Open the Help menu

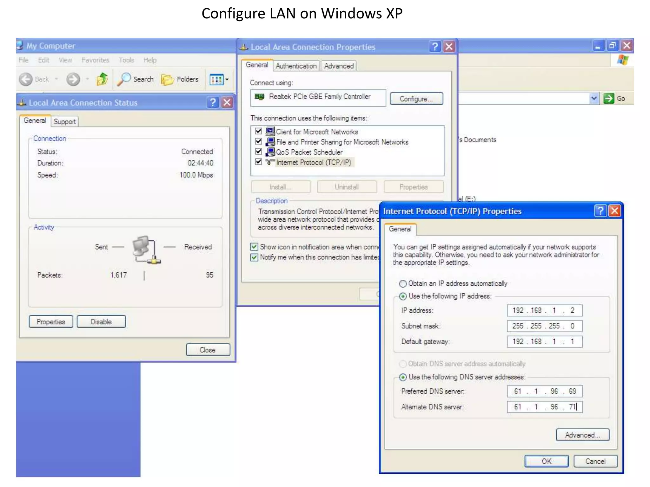point(150,60)
